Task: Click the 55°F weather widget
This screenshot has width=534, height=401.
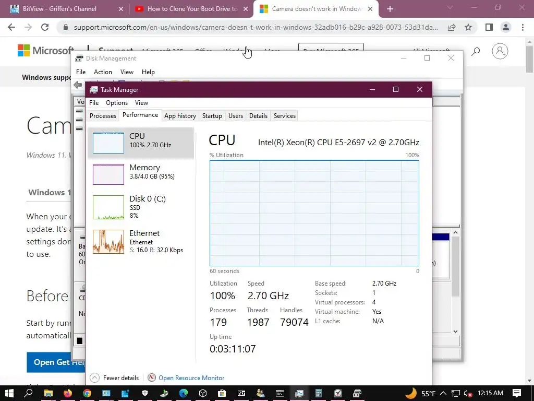Action: 421,393
